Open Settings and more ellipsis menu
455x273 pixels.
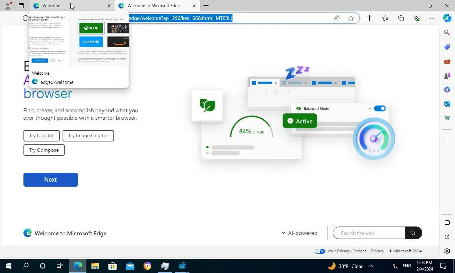point(432,18)
